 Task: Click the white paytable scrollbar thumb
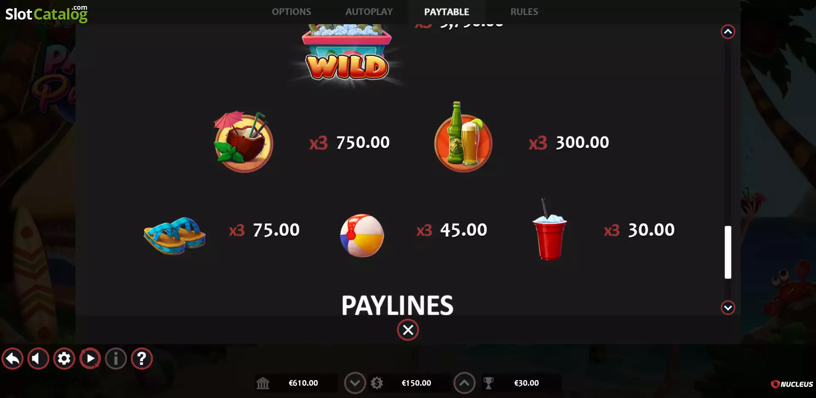(728, 252)
